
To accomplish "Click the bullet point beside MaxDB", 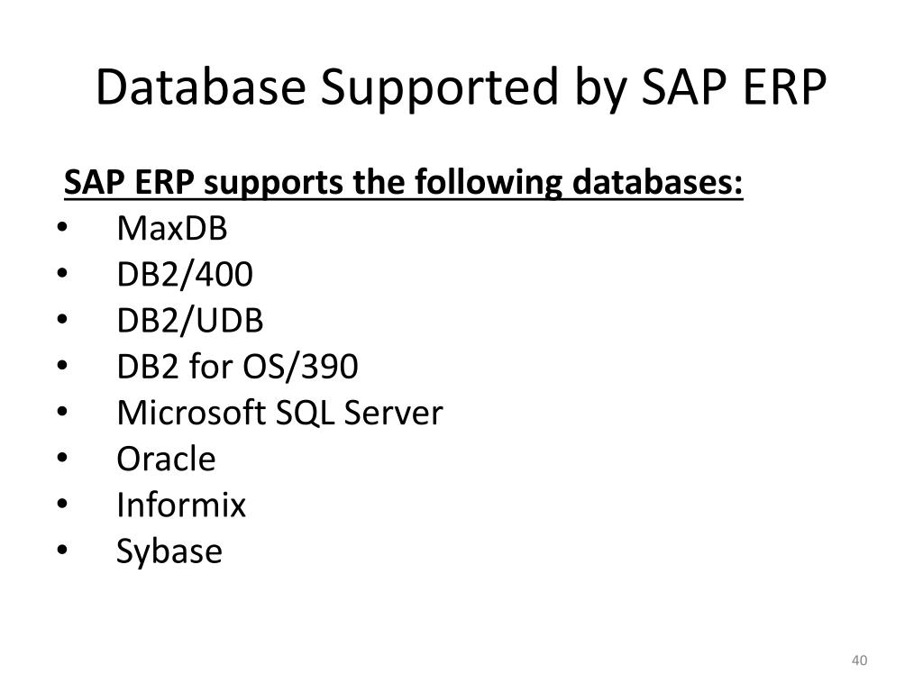I will click(62, 227).
